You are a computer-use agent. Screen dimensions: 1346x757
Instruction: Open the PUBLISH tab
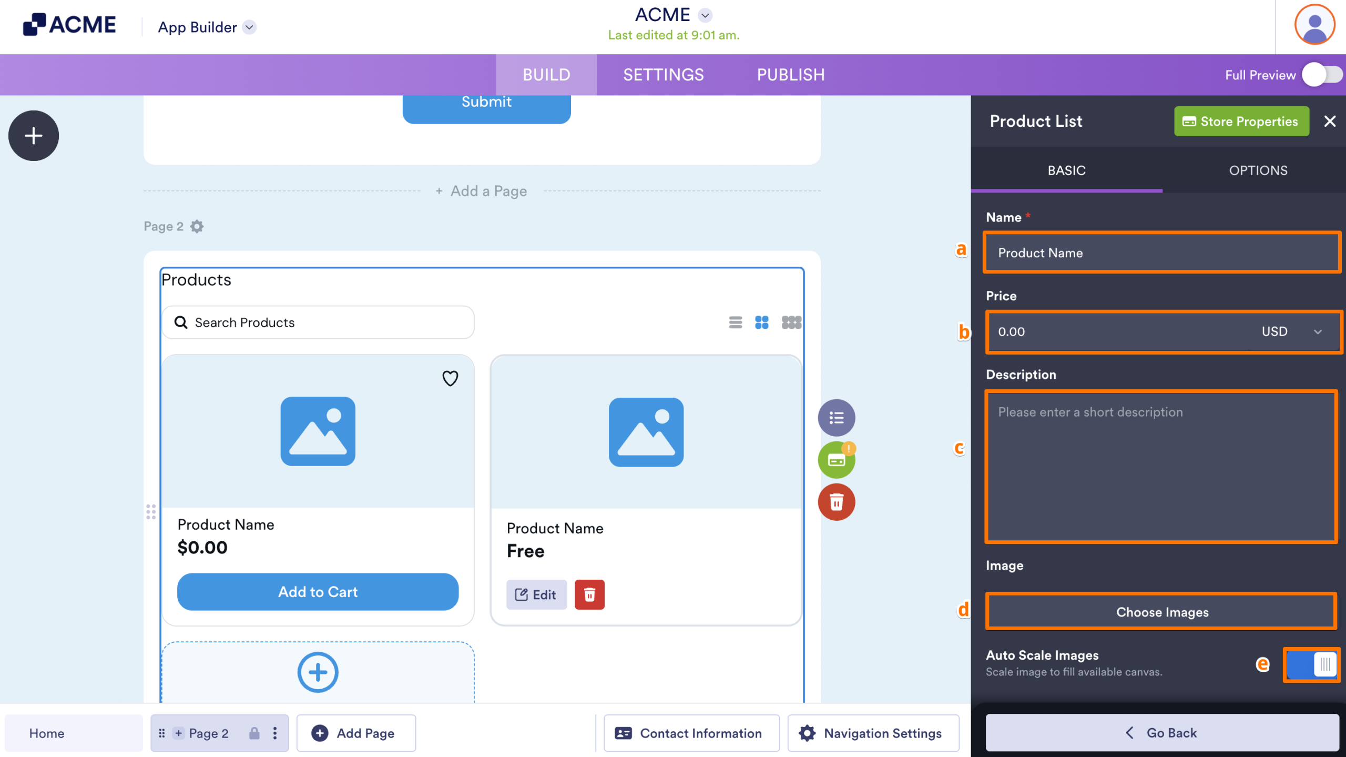(x=791, y=75)
